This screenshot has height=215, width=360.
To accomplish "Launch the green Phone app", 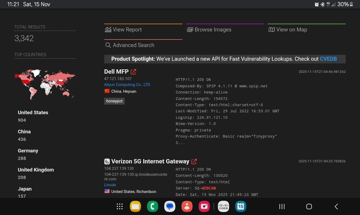I will [153, 206].
